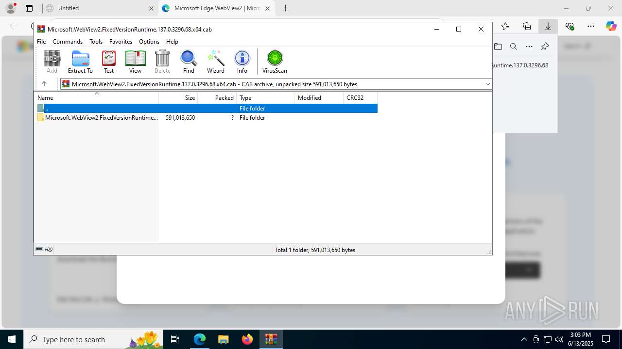Sort by the Type column header
This screenshot has width=622, height=349.
266,97
